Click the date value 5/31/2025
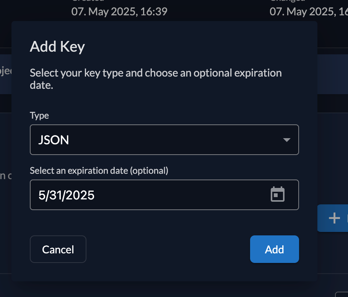Viewport: 348px width, 297px height. click(67, 195)
